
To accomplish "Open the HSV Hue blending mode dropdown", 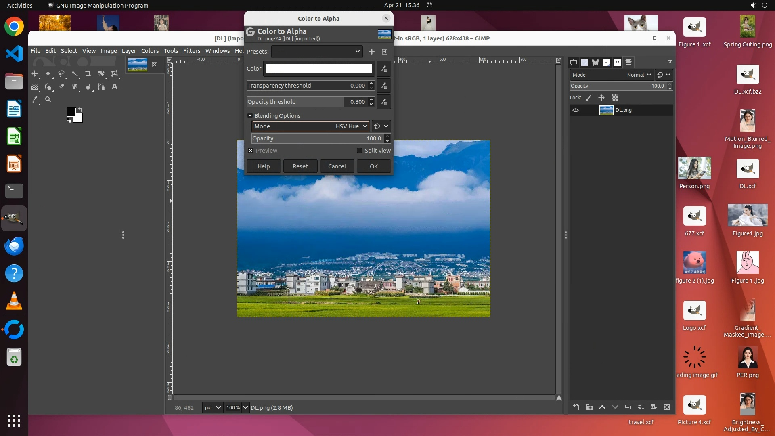I will (x=310, y=126).
